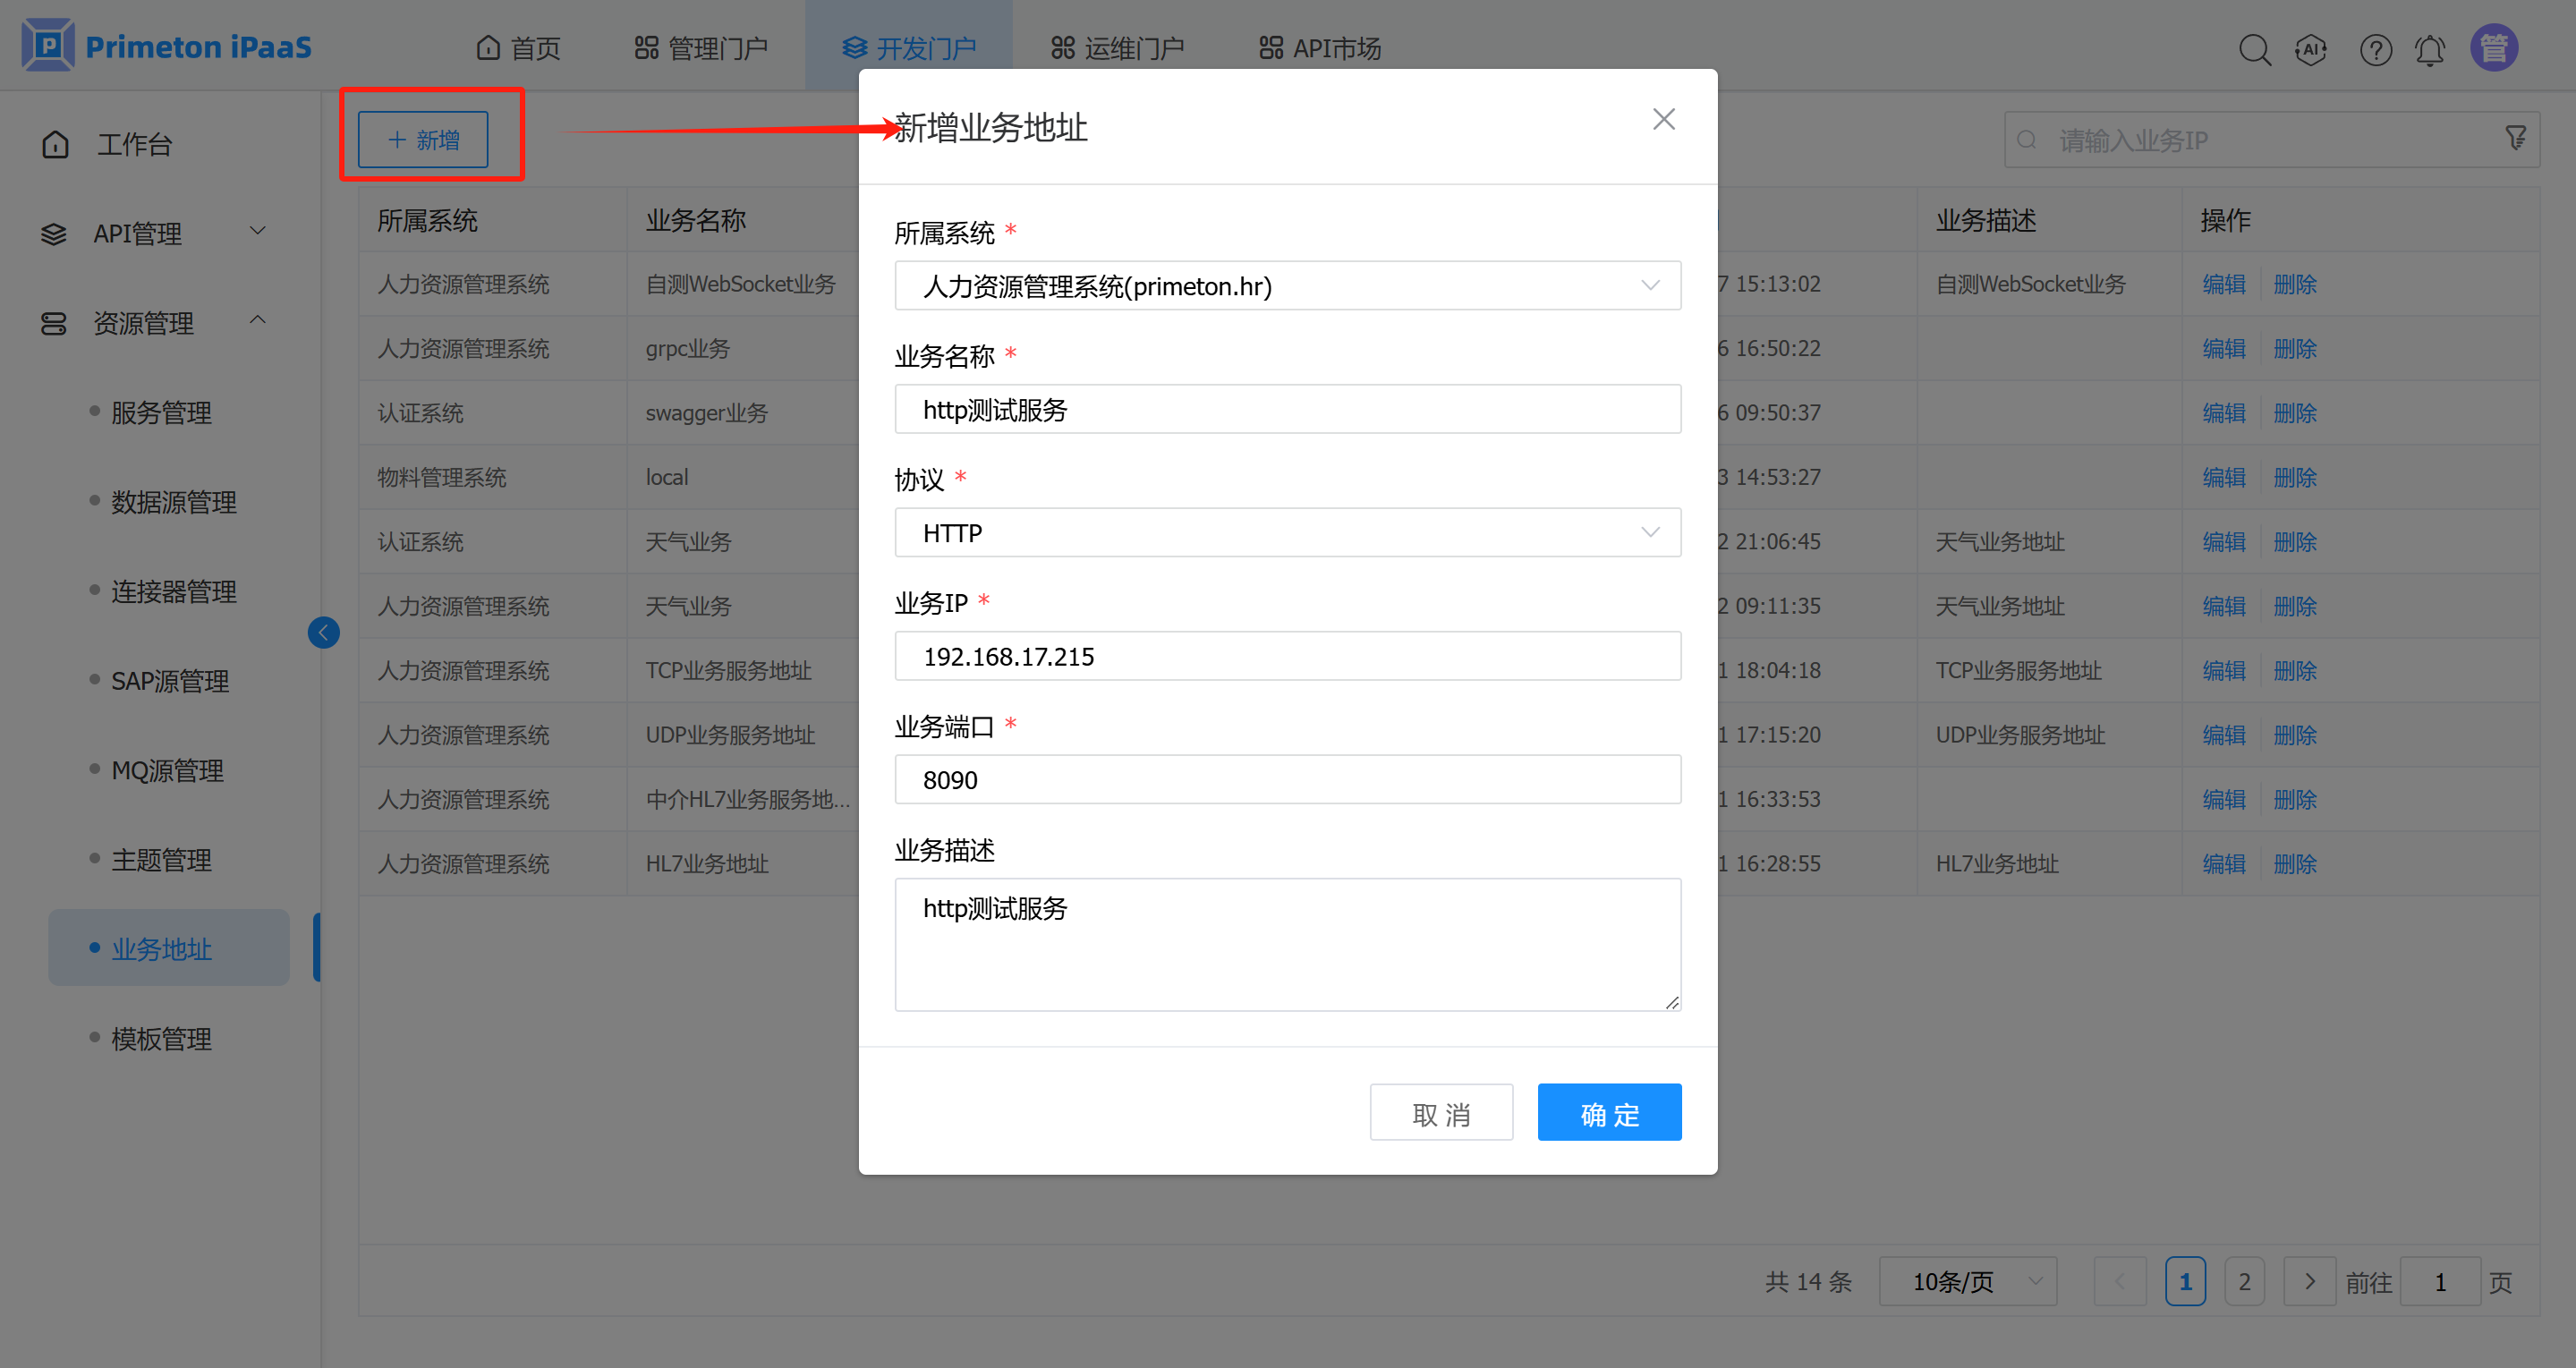Collapse sidebar with blue arrow button
The image size is (2576, 1368).
coord(323,632)
